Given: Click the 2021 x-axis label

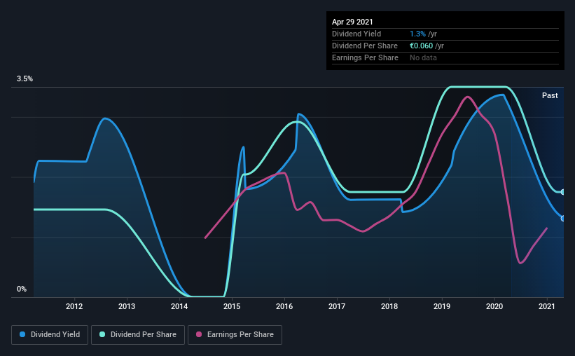Looking at the screenshot, I should 547,306.
